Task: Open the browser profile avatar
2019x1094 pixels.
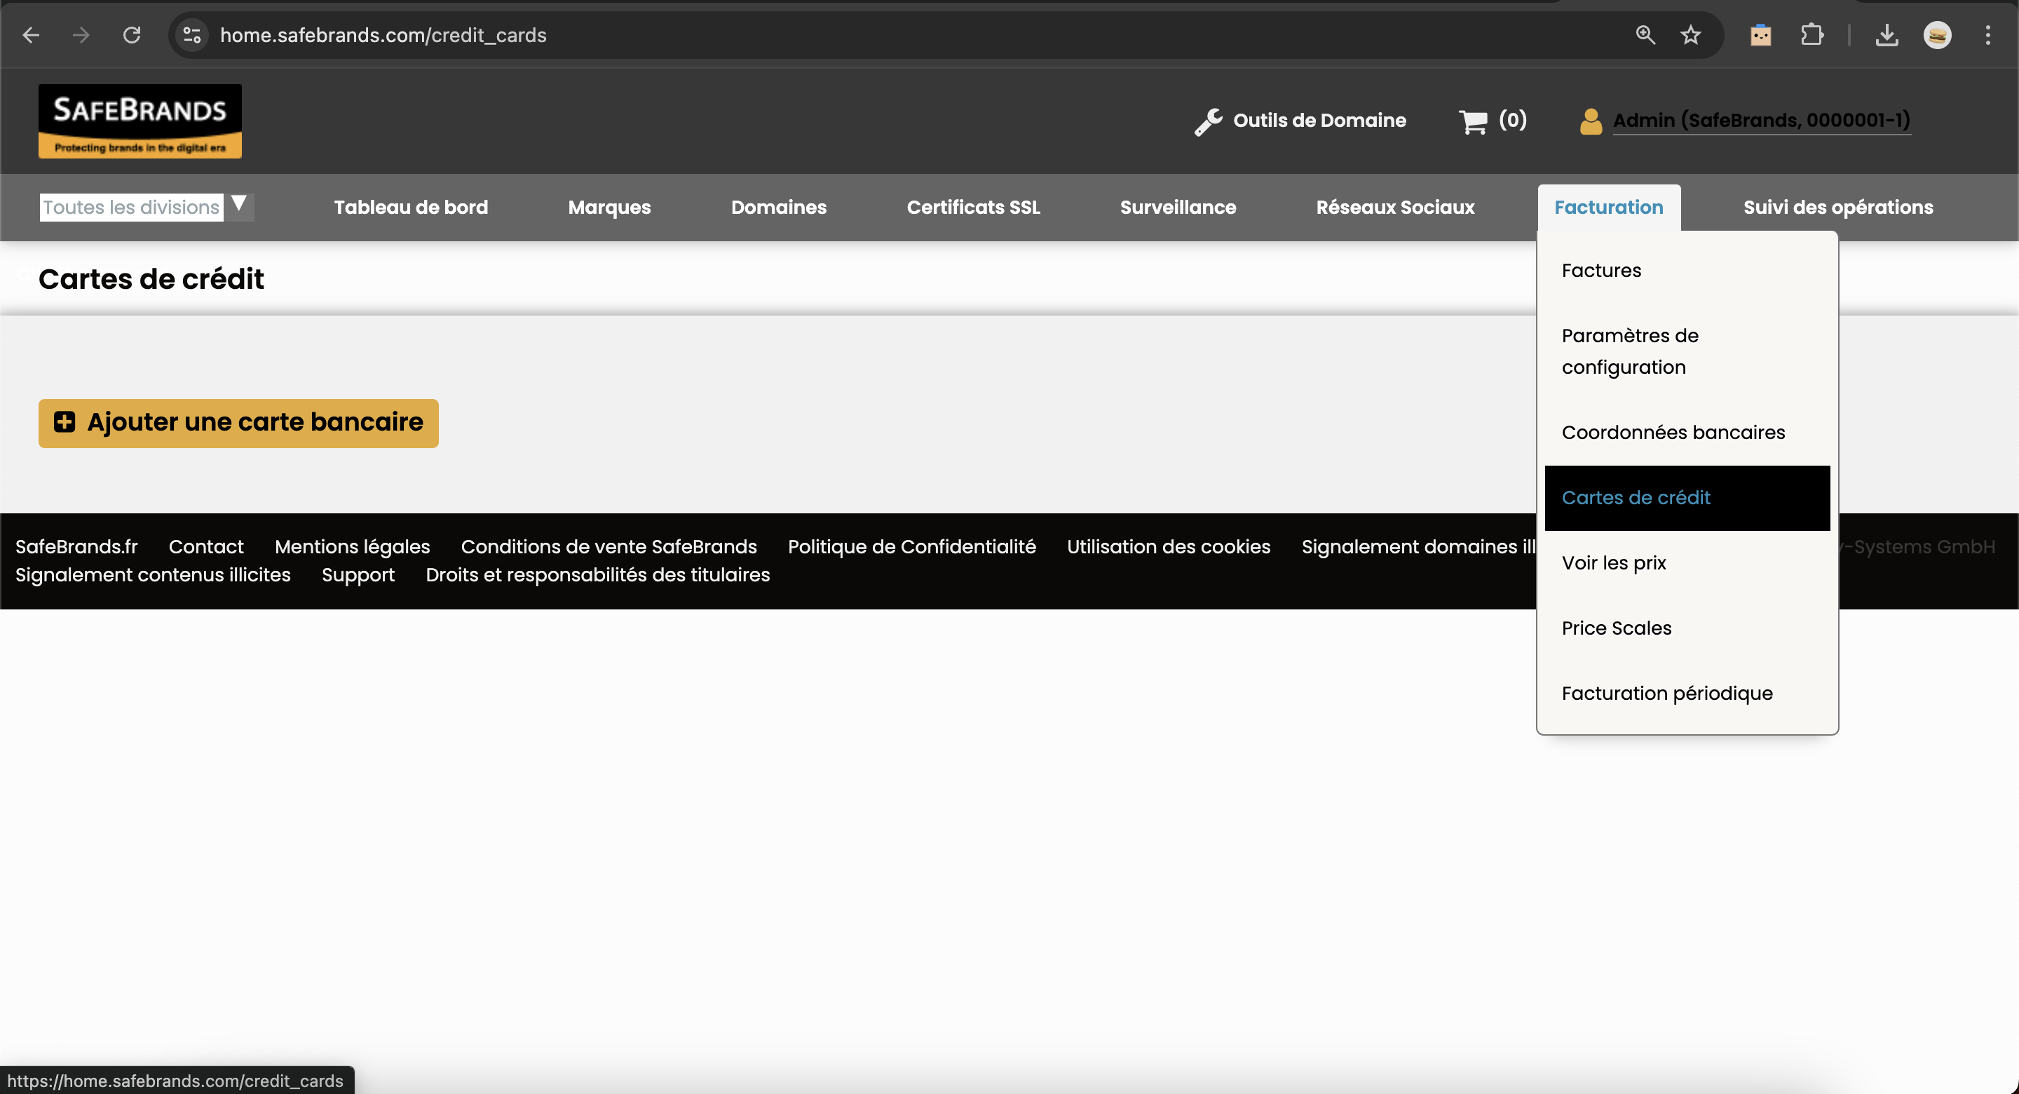Action: 1938,35
